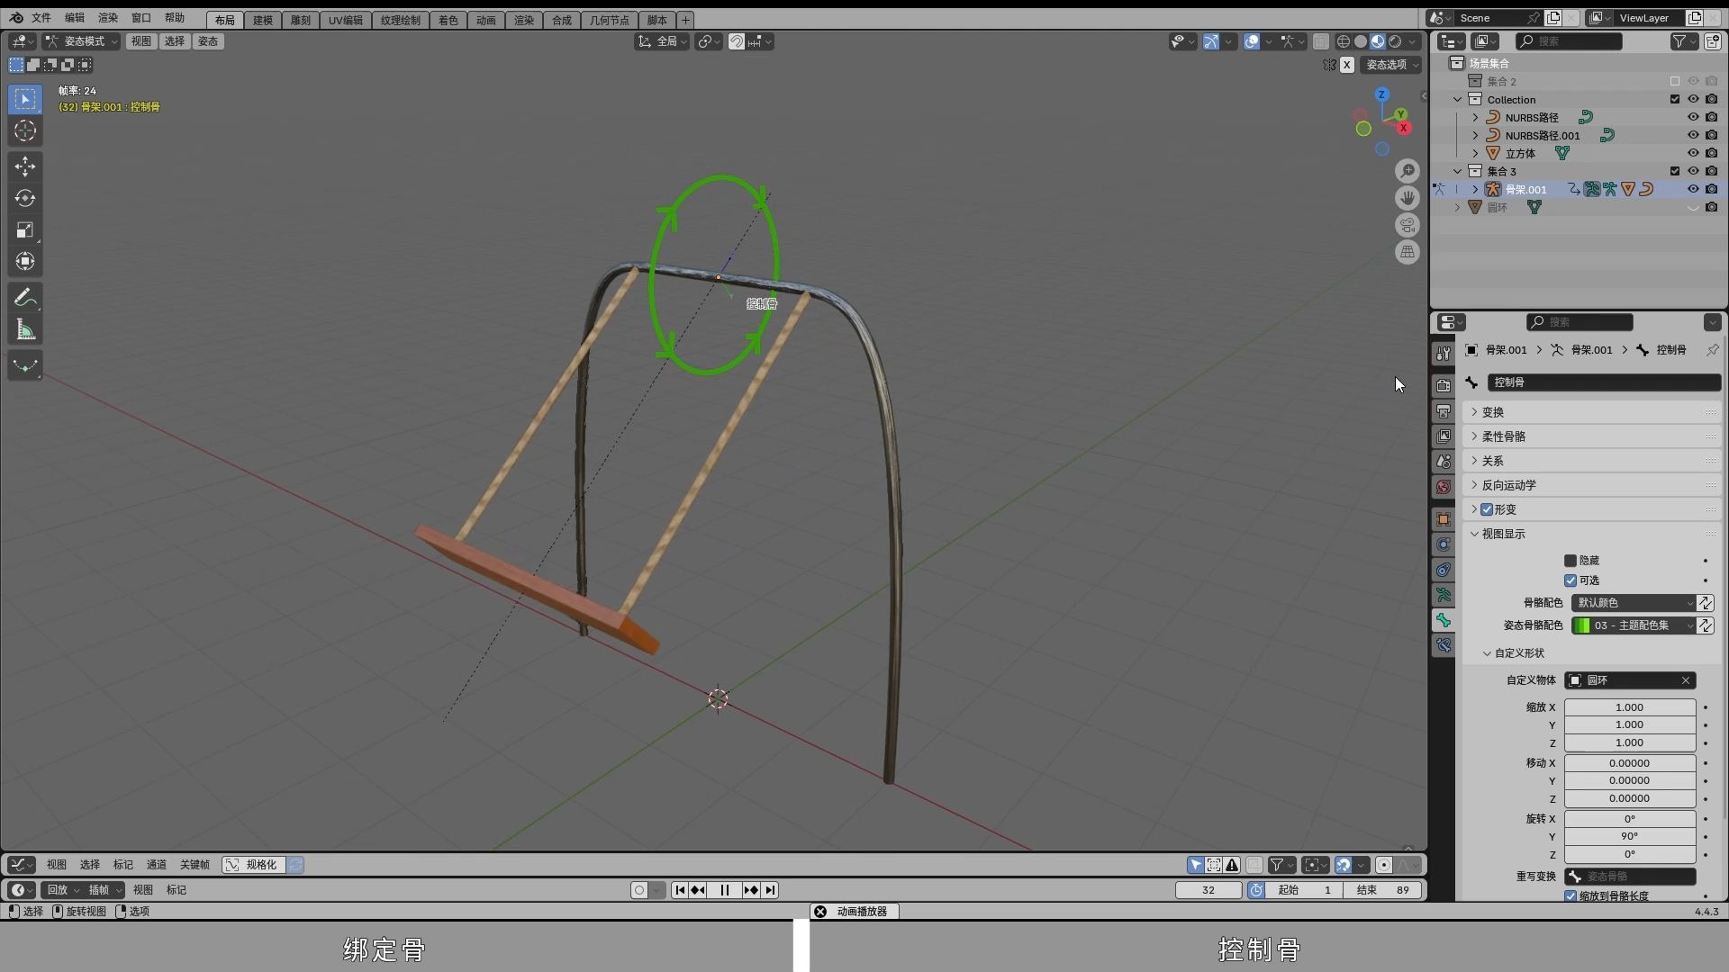Clear the 回环 custom object with its X button
Screen dimensions: 1729x972
1685,680
